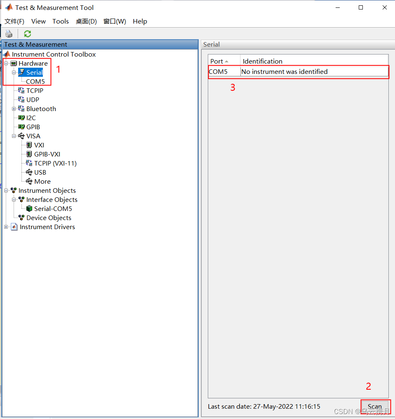The width and height of the screenshot is (395, 419).
Task: Open the 文件(F) menu
Action: 14,21
